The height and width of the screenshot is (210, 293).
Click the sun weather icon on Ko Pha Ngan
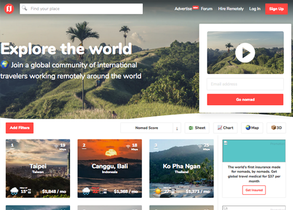158,192
